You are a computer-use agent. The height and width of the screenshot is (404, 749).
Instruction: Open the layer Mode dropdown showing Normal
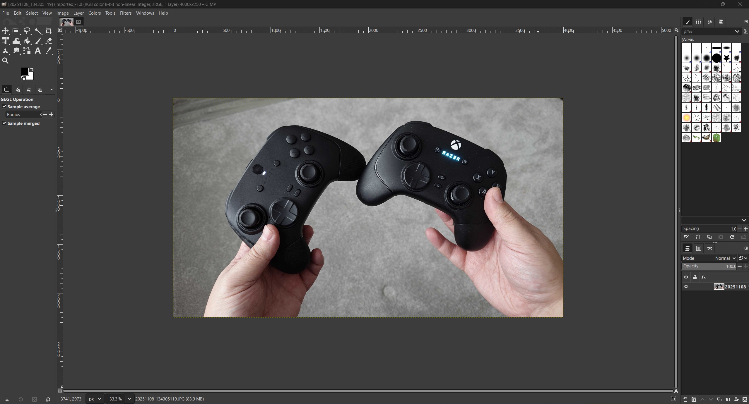click(725, 258)
